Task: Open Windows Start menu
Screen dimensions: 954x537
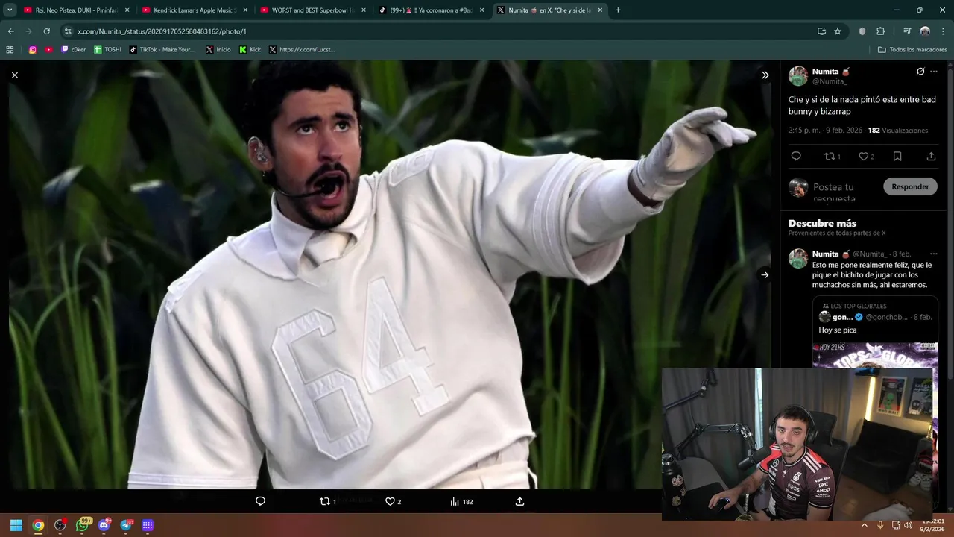Action: pos(16,525)
